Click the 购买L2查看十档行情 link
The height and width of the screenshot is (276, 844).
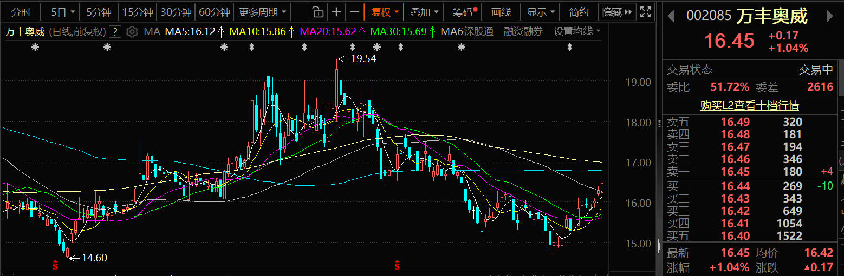click(x=749, y=106)
